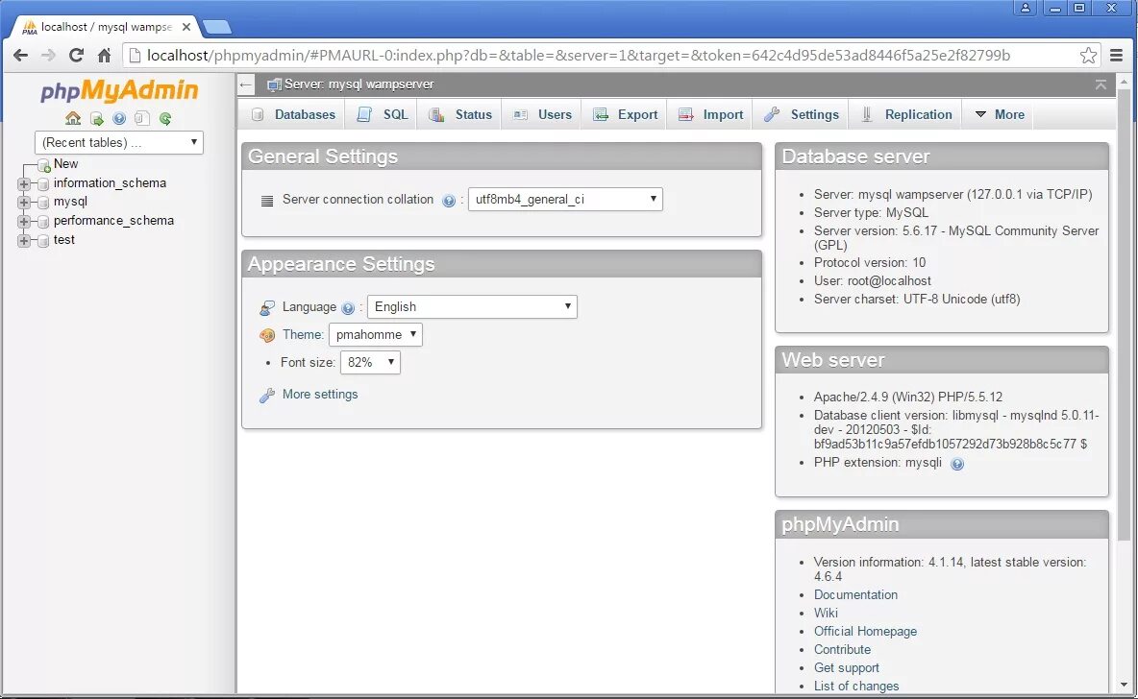Click help icon next to Server connection collation
Image resolution: width=1138 pixels, height=699 pixels.
click(x=449, y=201)
